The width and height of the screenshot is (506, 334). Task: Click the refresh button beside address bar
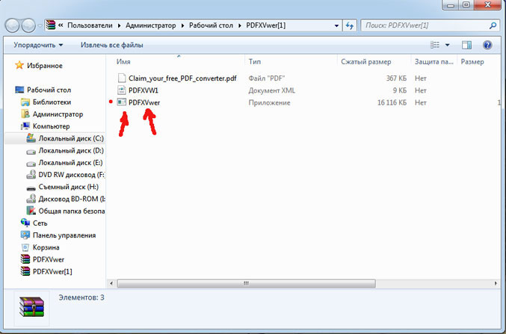(350, 25)
